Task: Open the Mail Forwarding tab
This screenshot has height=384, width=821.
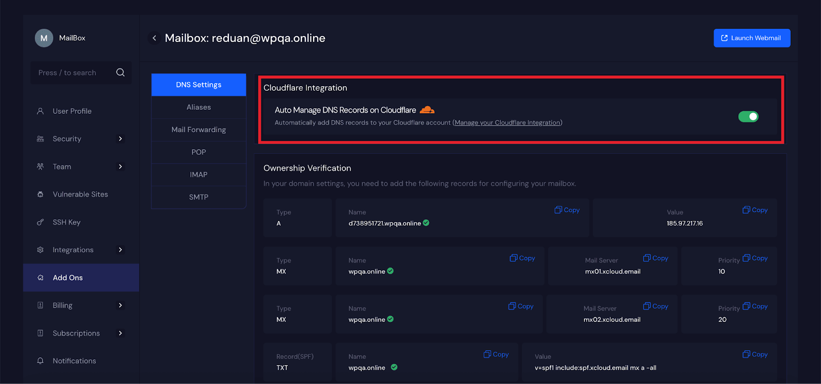Action: [199, 130]
